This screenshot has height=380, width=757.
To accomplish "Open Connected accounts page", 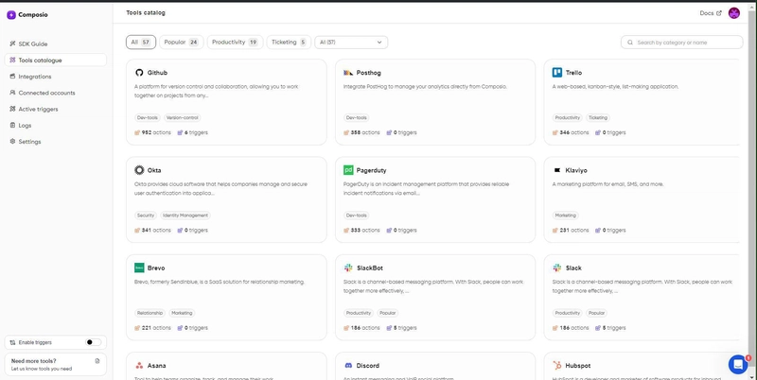I will [56, 93].
